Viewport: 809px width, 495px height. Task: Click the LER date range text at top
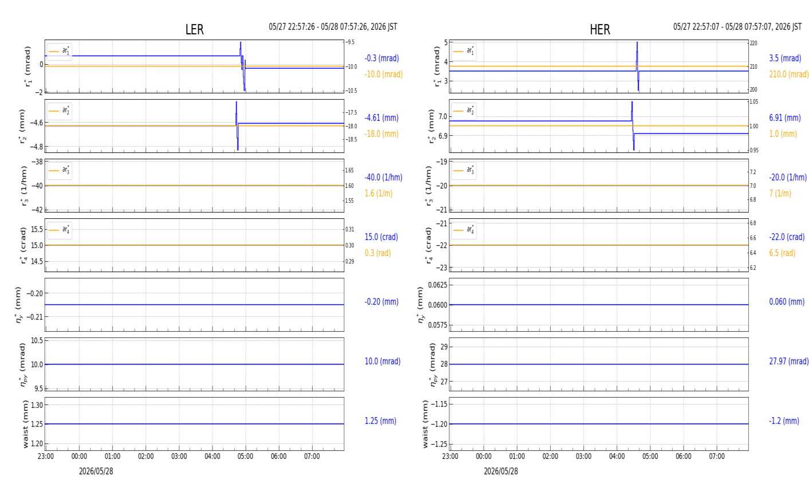click(333, 27)
